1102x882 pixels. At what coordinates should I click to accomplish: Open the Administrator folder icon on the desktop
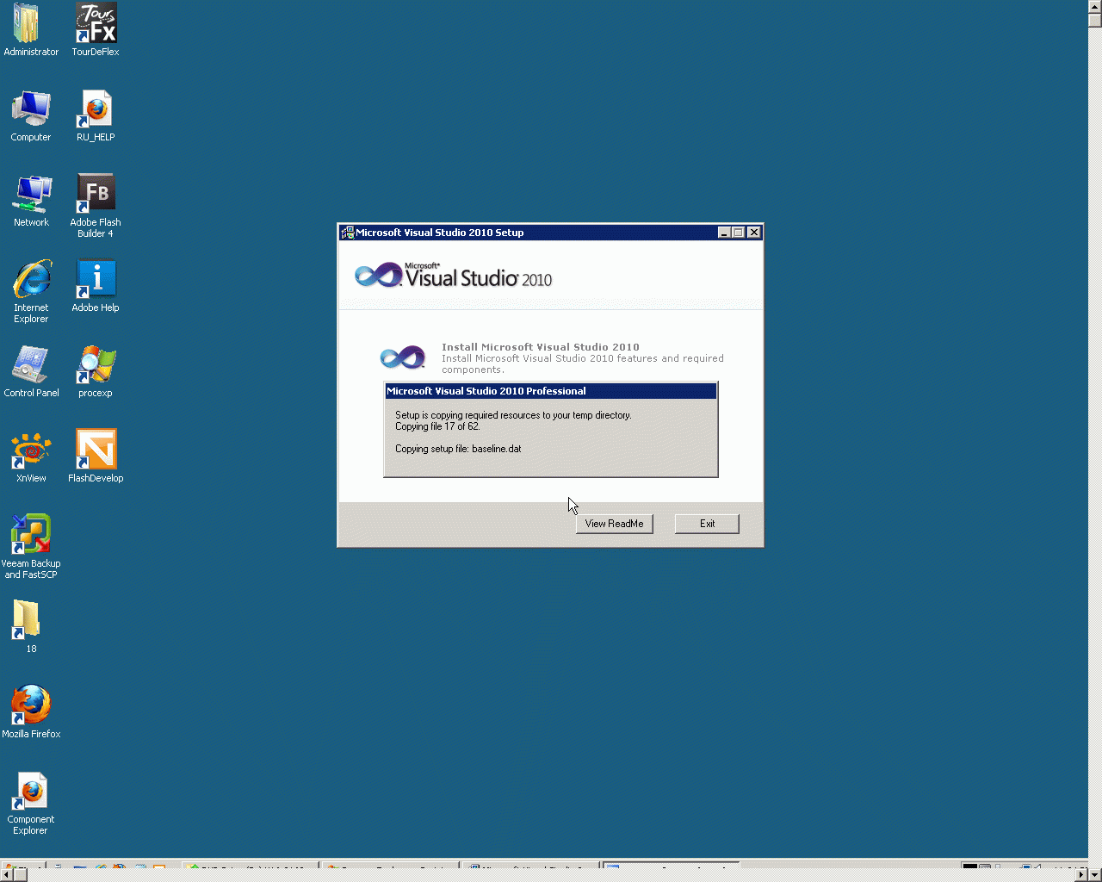[31, 30]
